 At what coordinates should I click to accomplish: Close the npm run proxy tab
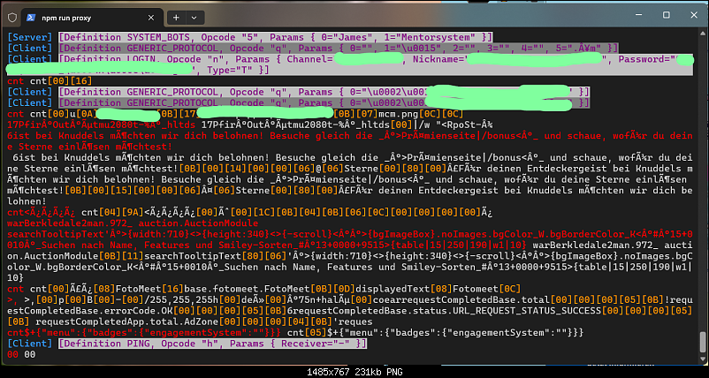(152, 17)
